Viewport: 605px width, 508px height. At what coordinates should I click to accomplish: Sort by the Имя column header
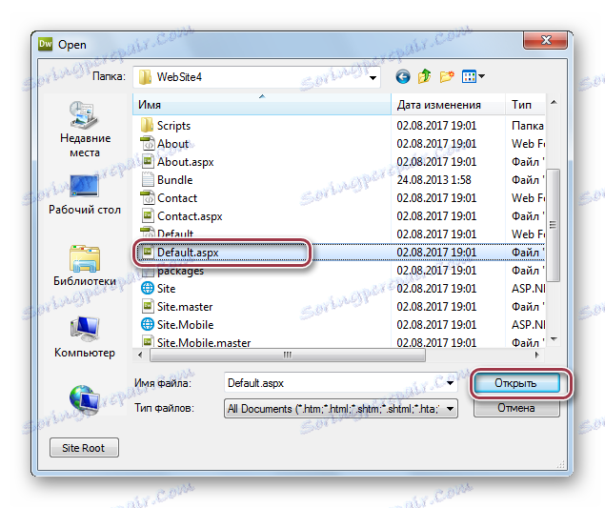[x=262, y=105]
